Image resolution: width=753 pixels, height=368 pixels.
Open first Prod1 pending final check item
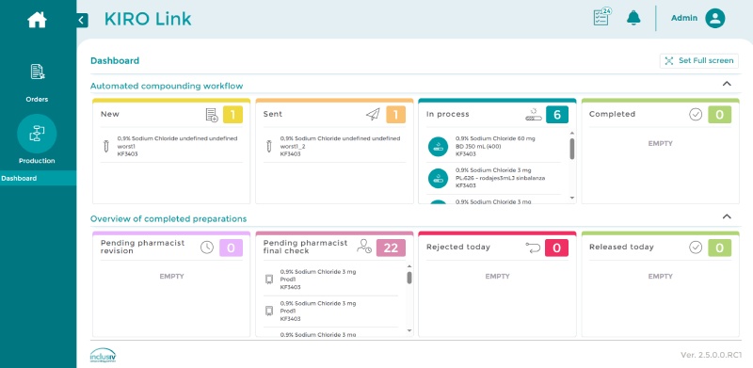[x=330, y=280]
